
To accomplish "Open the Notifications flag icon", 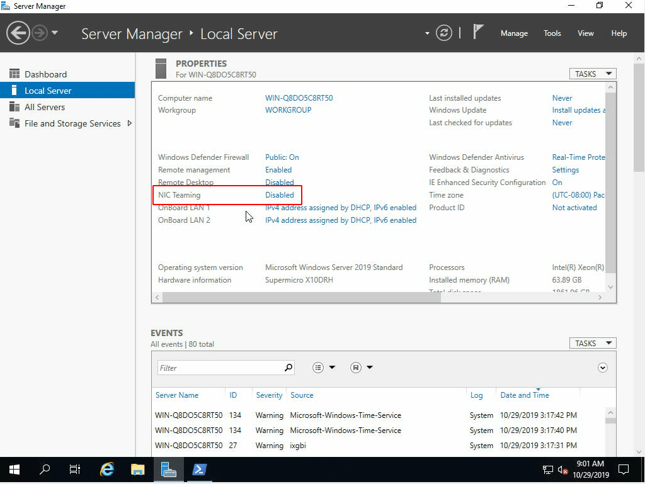I will (479, 31).
